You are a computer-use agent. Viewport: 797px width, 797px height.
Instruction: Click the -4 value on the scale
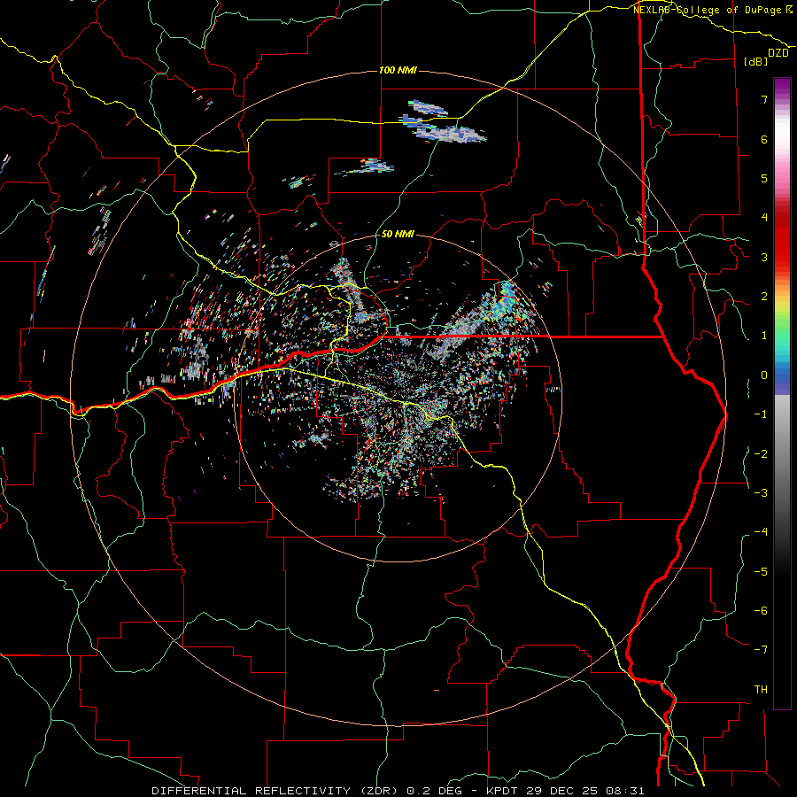(761, 531)
